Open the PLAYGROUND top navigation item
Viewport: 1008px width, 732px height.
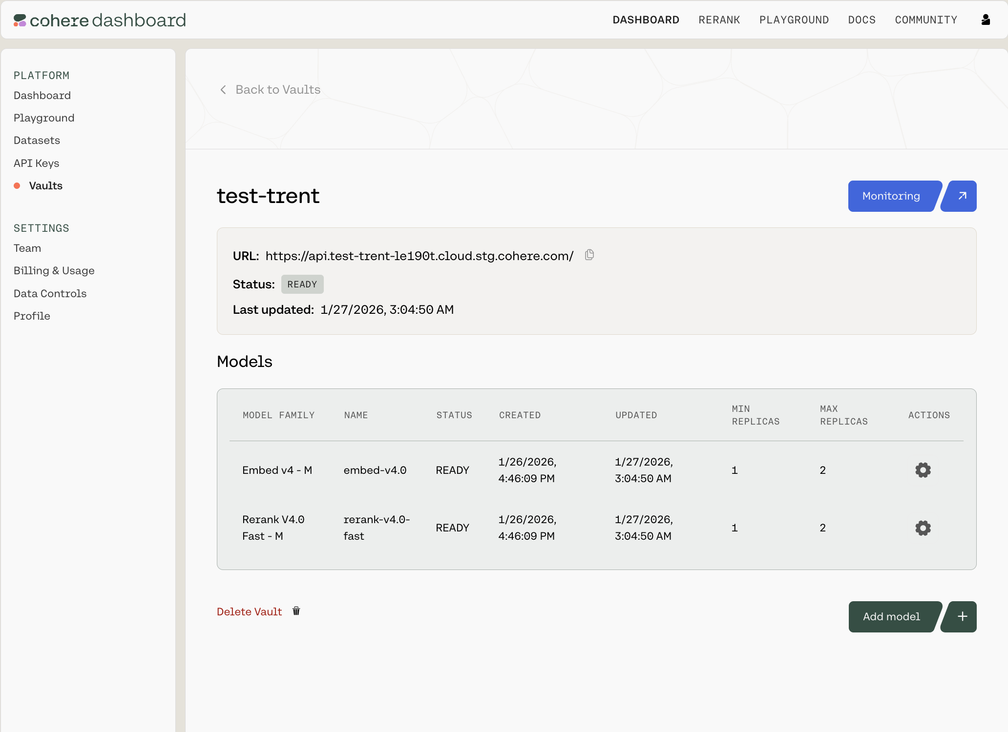click(794, 20)
